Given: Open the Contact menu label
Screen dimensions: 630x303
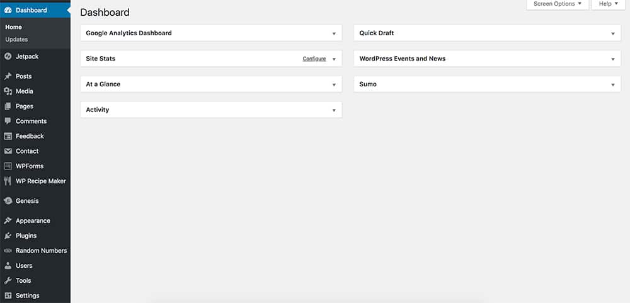Looking at the screenshot, I should (x=27, y=151).
